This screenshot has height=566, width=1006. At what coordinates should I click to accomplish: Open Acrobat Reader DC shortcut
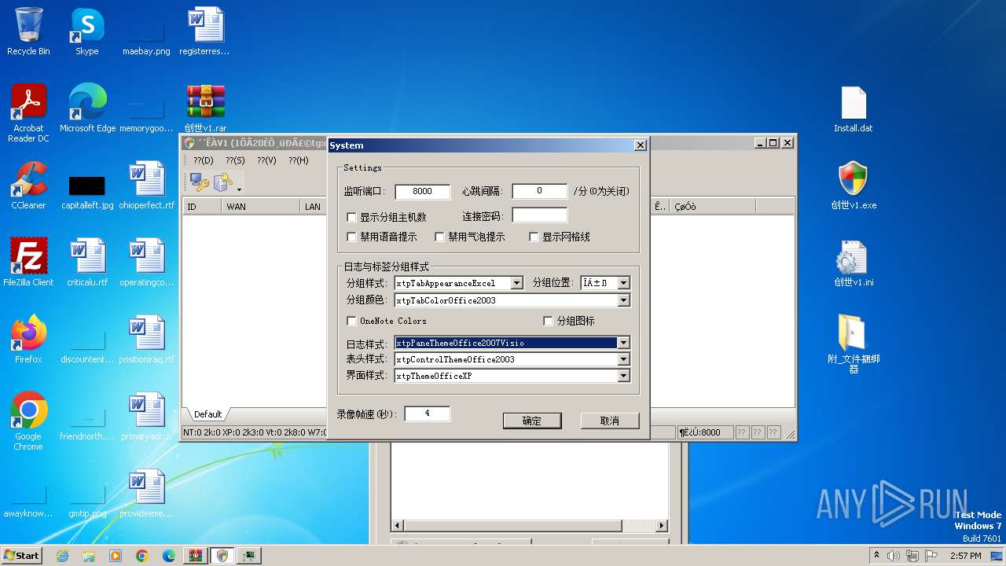click(x=28, y=113)
